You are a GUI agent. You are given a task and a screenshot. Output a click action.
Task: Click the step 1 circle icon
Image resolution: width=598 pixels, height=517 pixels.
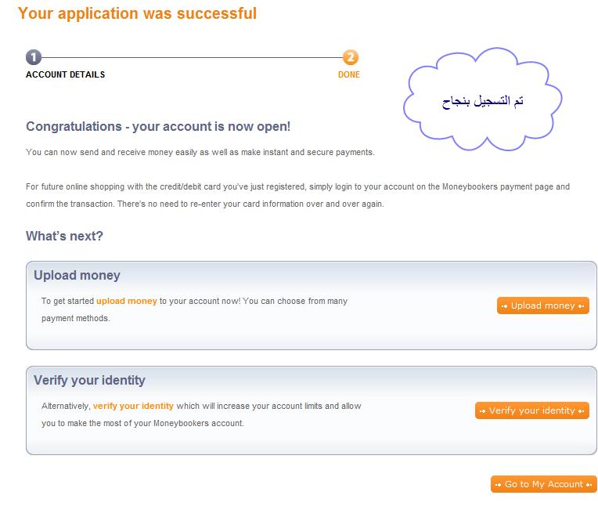coord(34,57)
